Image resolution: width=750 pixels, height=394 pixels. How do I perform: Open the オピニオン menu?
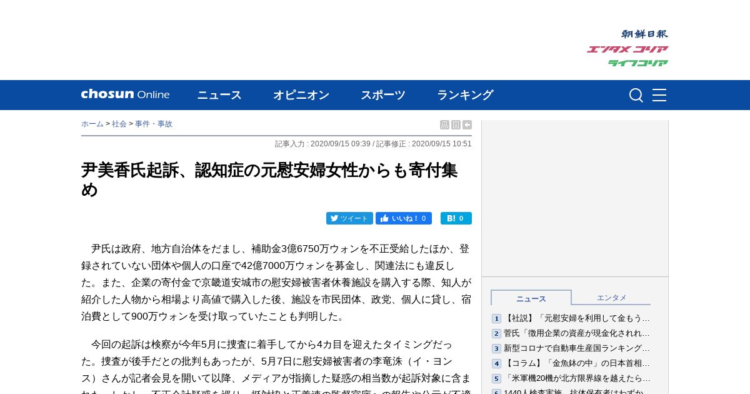coord(301,95)
